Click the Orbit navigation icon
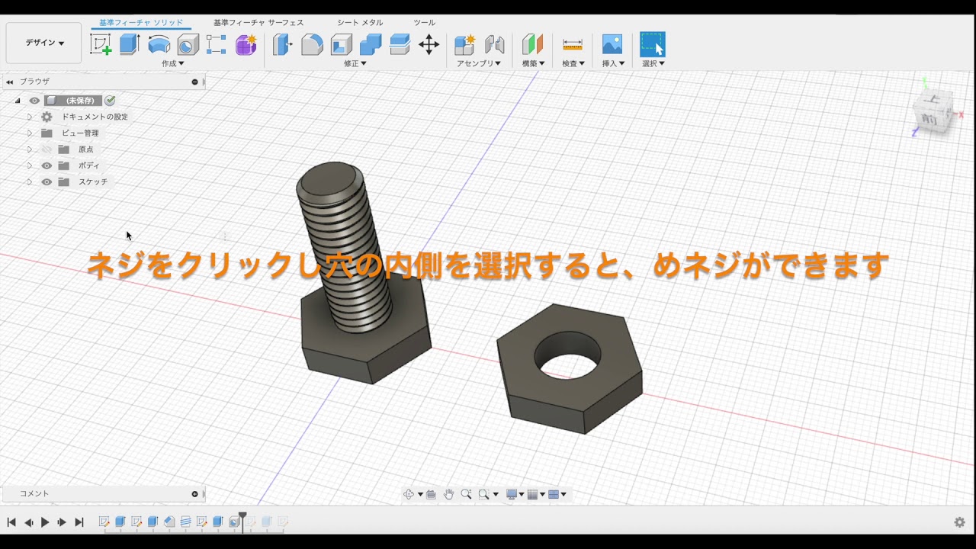Image resolution: width=976 pixels, height=549 pixels. click(x=409, y=494)
